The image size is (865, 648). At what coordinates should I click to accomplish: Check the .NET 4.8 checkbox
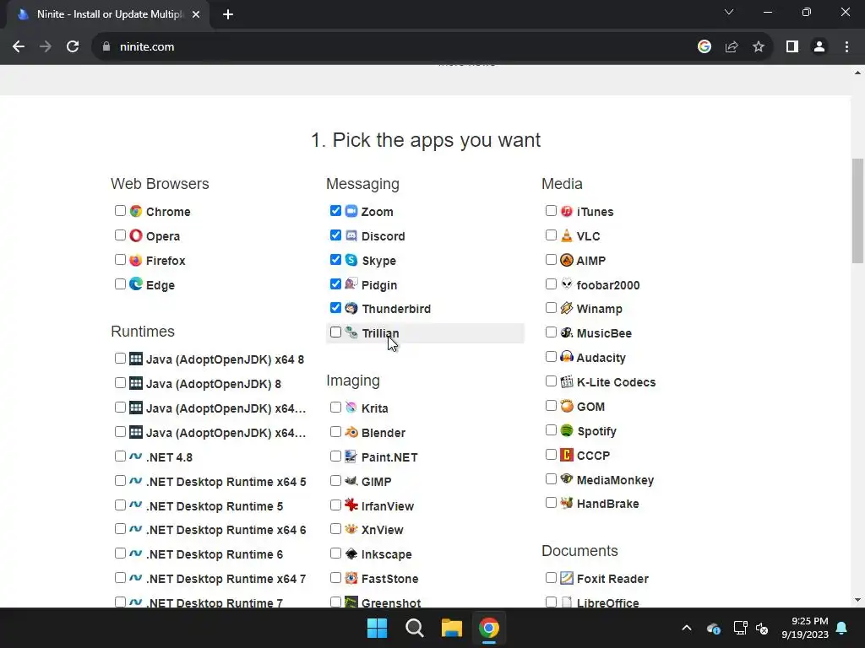coord(120,456)
